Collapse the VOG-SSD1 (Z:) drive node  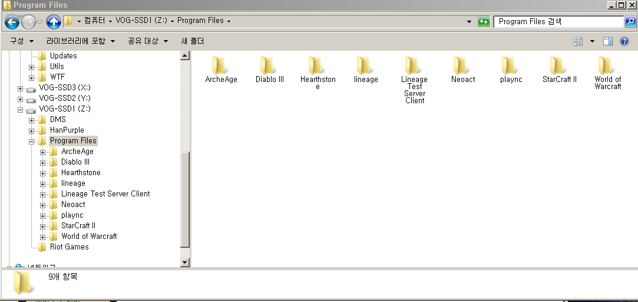21,110
